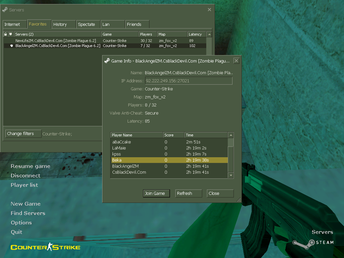Open the History tab
The width and height of the screenshot is (344, 258).
point(64,24)
